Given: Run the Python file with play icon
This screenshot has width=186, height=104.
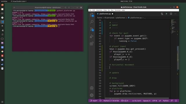Looking at the screenshot, I should [x=167, y=14].
